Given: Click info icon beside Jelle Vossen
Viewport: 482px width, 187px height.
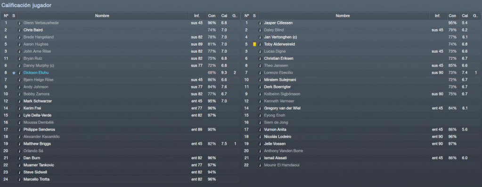Looking at the screenshot, I should click(x=260, y=144).
